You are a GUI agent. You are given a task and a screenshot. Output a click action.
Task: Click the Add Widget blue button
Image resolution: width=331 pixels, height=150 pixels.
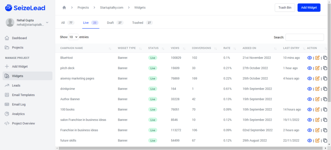tap(309, 8)
